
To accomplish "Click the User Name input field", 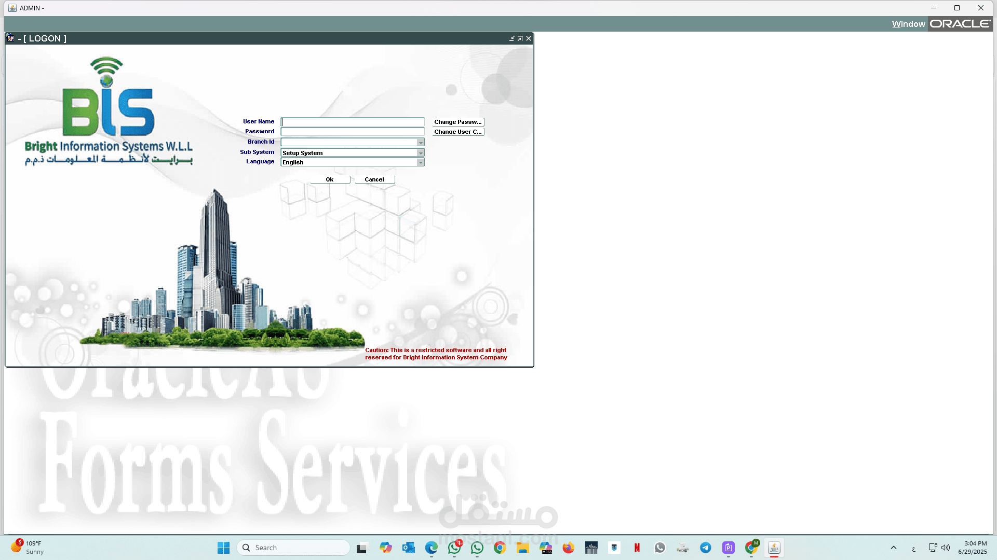I will tap(353, 122).
